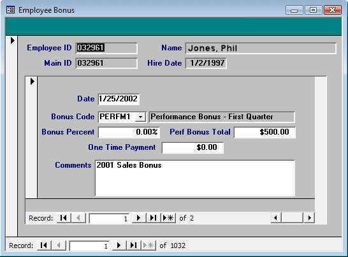
Task: Select the main form record selector arrow
Action: coord(13,40)
